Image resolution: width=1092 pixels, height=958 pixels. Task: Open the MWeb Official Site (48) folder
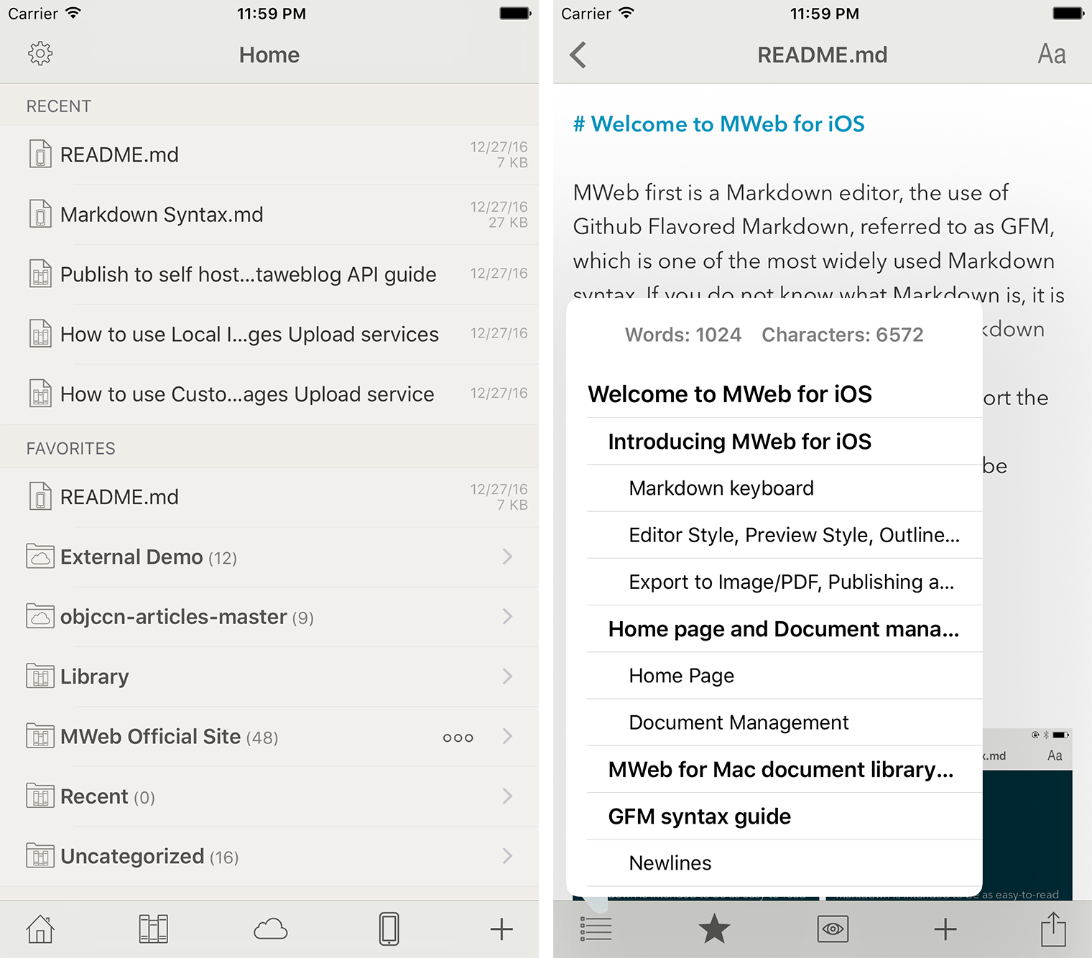pyautogui.click(x=269, y=737)
